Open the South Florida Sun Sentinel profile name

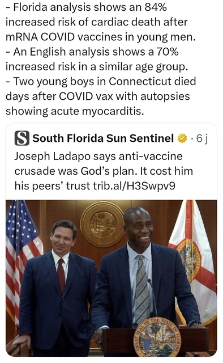pos(103,138)
